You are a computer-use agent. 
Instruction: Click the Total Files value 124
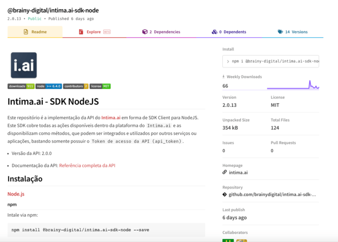point(275,127)
